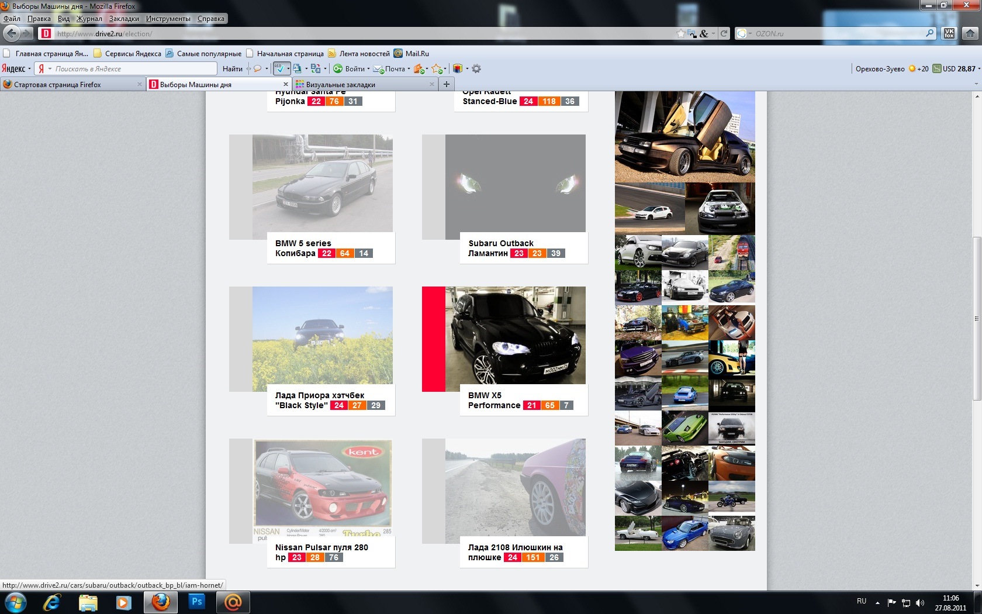Open the Subaru Outback Ламантин link
This screenshot has height=614, width=982.
point(501,248)
